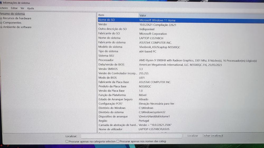264x148 pixels.
Task: Select Versão do Controlador Incorp... row
Action: pos(181,73)
